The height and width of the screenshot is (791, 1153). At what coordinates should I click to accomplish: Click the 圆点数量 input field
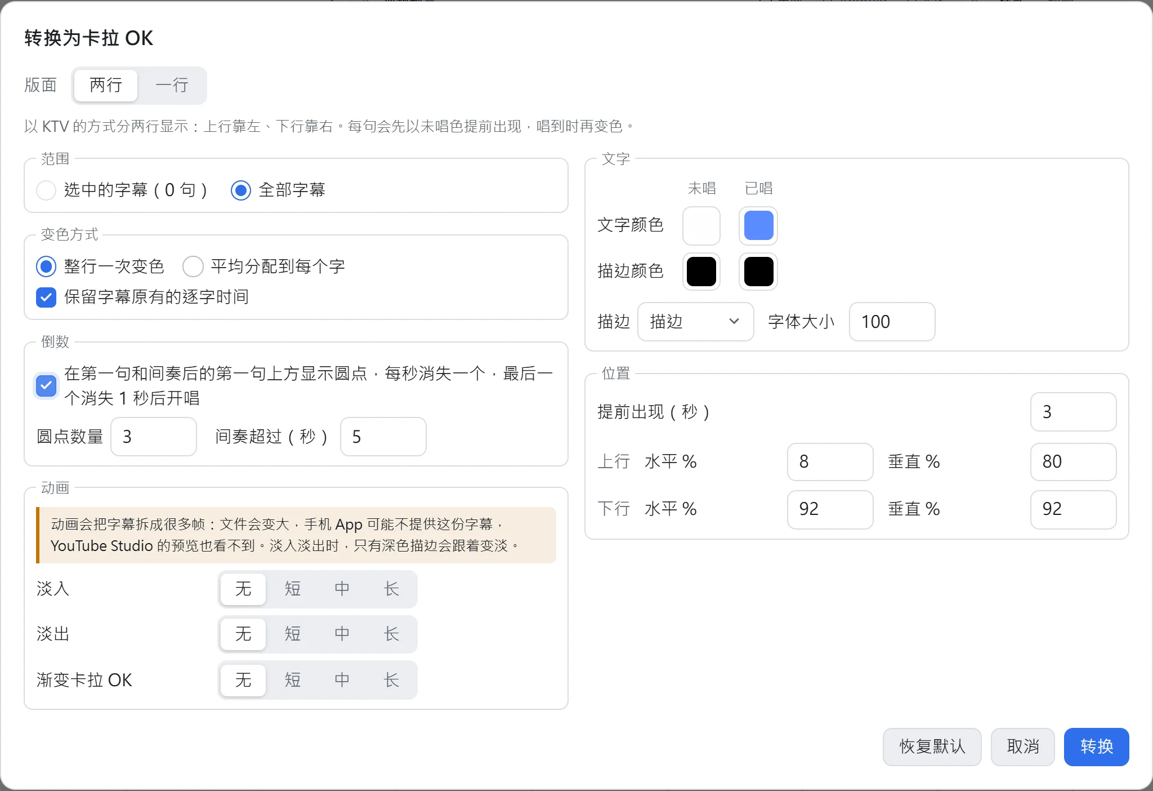[154, 437]
